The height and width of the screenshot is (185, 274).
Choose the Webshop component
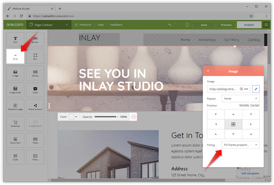pos(15,123)
